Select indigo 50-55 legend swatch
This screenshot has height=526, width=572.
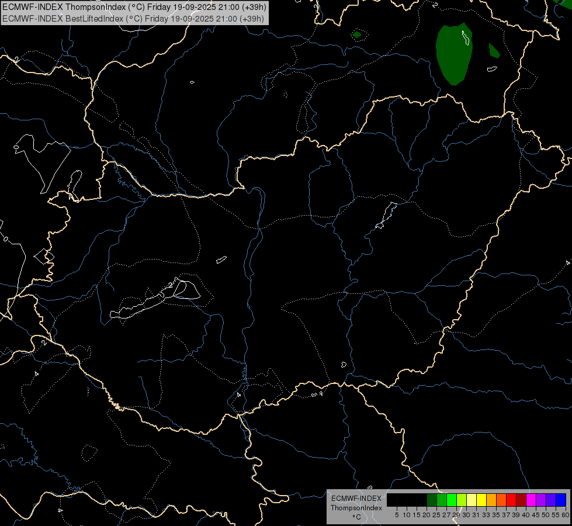coord(551,500)
